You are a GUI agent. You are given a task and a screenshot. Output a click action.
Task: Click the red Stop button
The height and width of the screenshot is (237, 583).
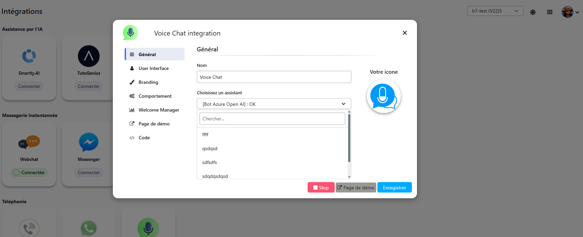(321, 187)
